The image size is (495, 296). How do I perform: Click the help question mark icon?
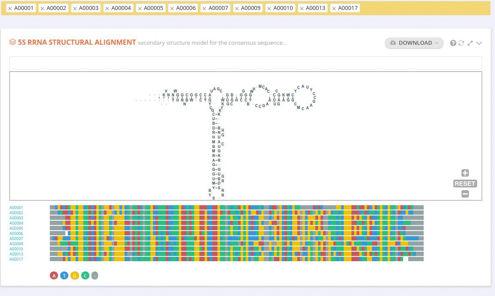(453, 43)
